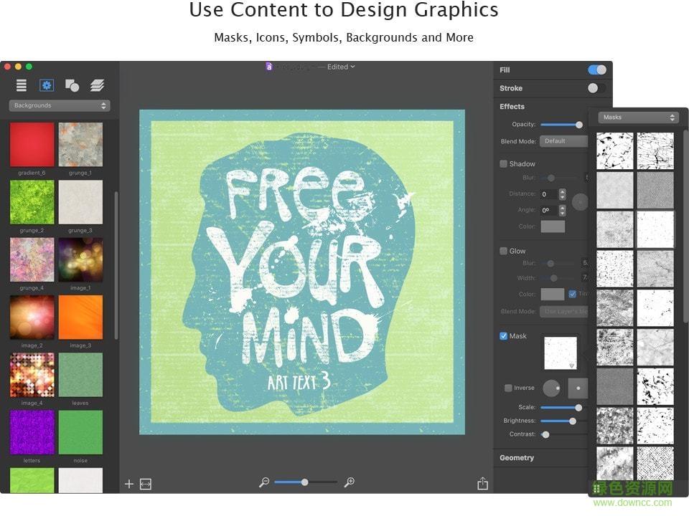Switch to the shapes library icon
The image size is (689, 516).
(72, 85)
